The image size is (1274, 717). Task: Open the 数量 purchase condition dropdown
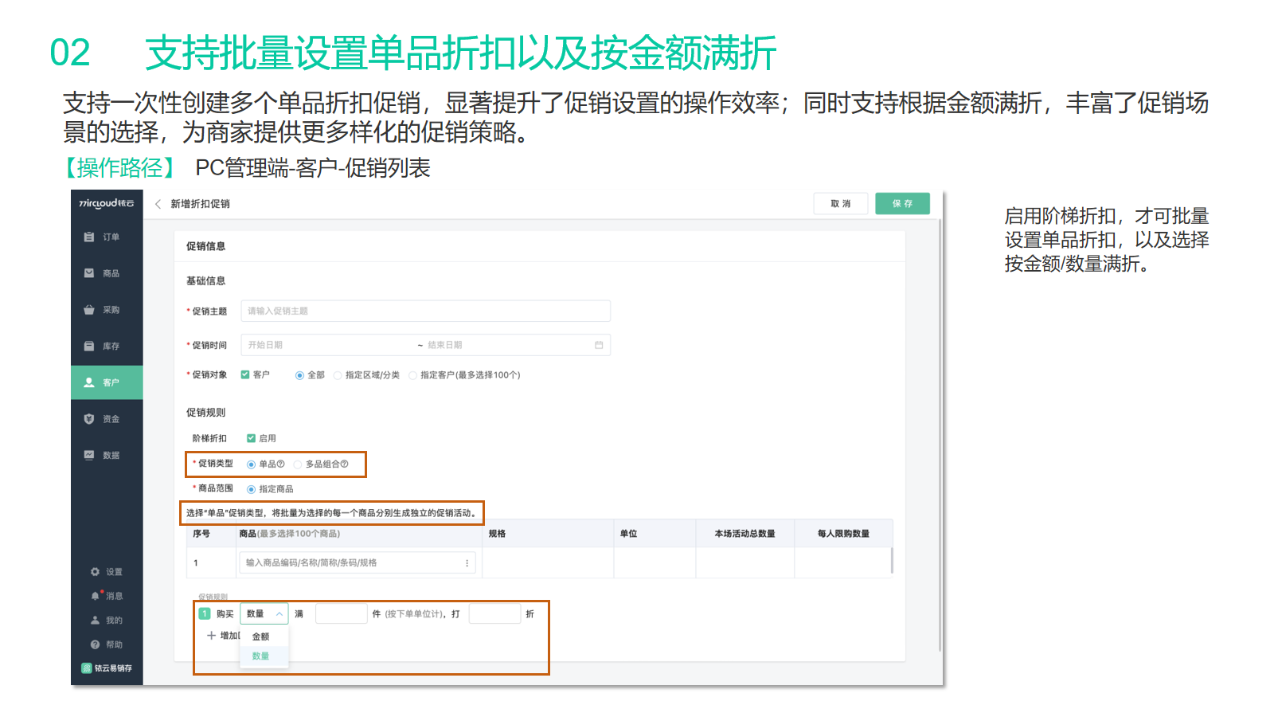(264, 614)
